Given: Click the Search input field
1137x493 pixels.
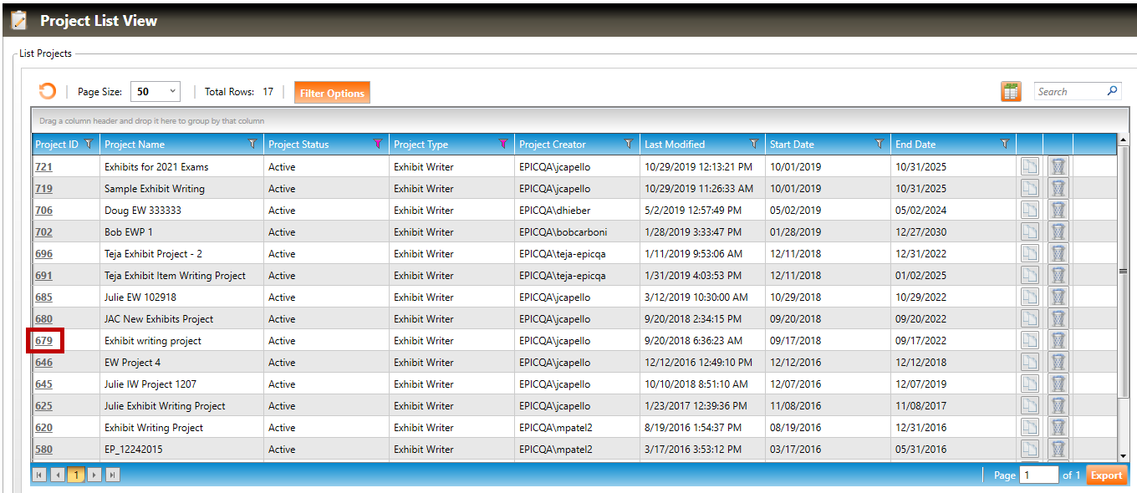Looking at the screenshot, I should pos(1068,91).
